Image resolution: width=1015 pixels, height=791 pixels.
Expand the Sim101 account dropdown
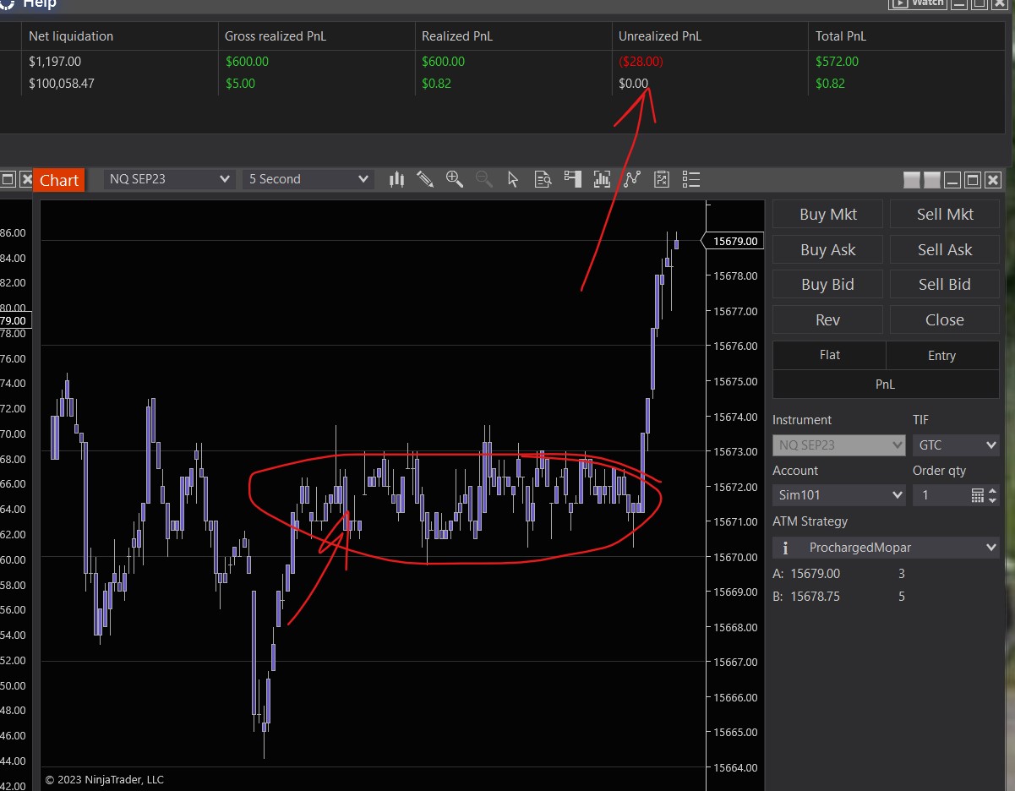click(x=838, y=495)
